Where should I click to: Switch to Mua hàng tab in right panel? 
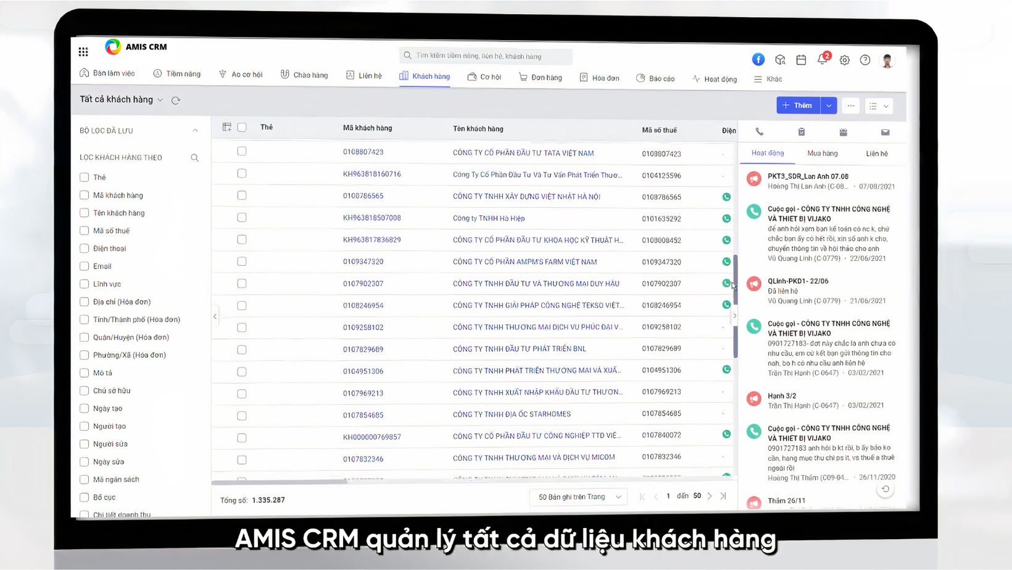pyautogui.click(x=823, y=153)
